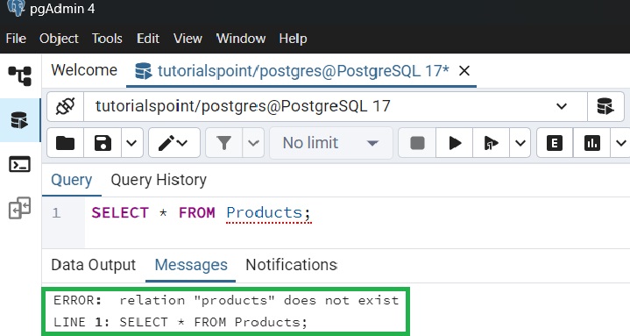This screenshot has width=630, height=336.
Task: Click the filter rows funnel icon
Action: click(x=223, y=143)
